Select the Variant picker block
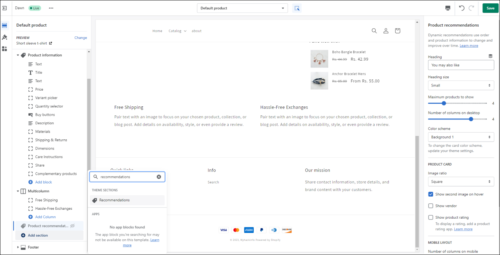The height and width of the screenshot is (255, 500). coord(46,98)
